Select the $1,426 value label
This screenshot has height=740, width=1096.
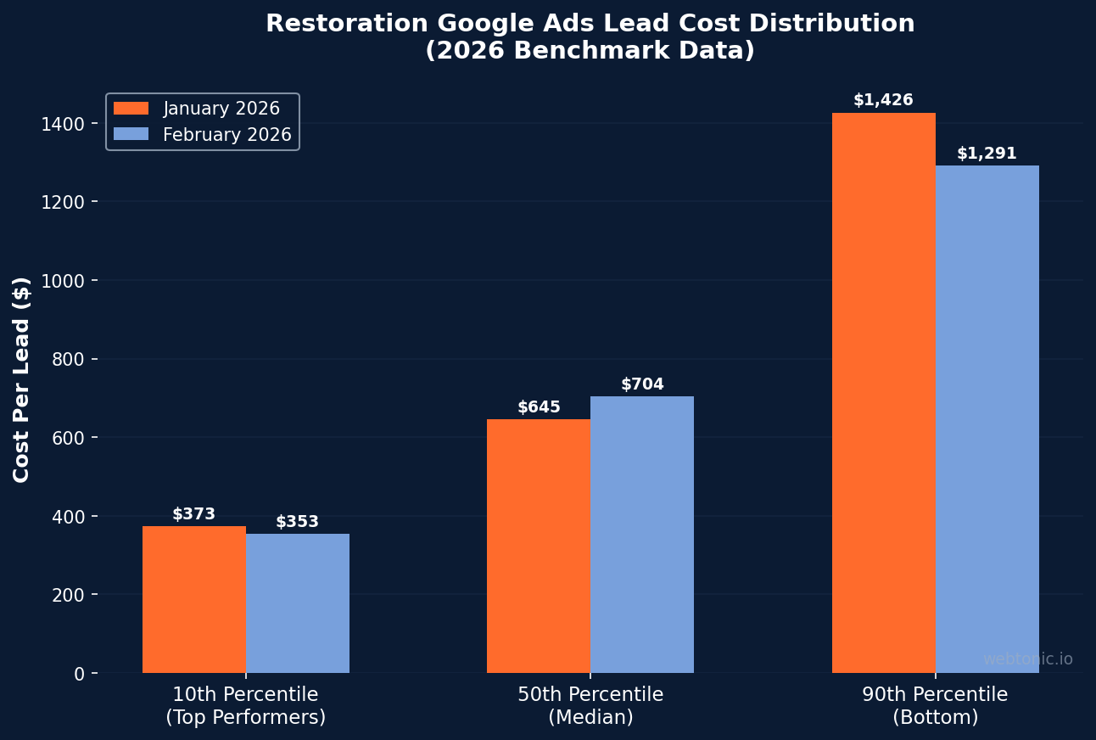click(884, 100)
